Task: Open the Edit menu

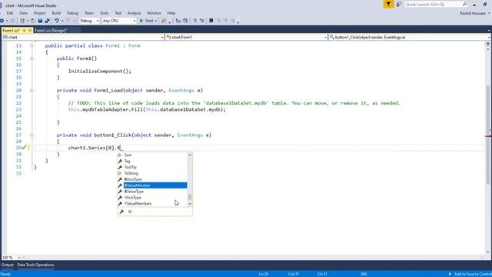Action: 10,13
